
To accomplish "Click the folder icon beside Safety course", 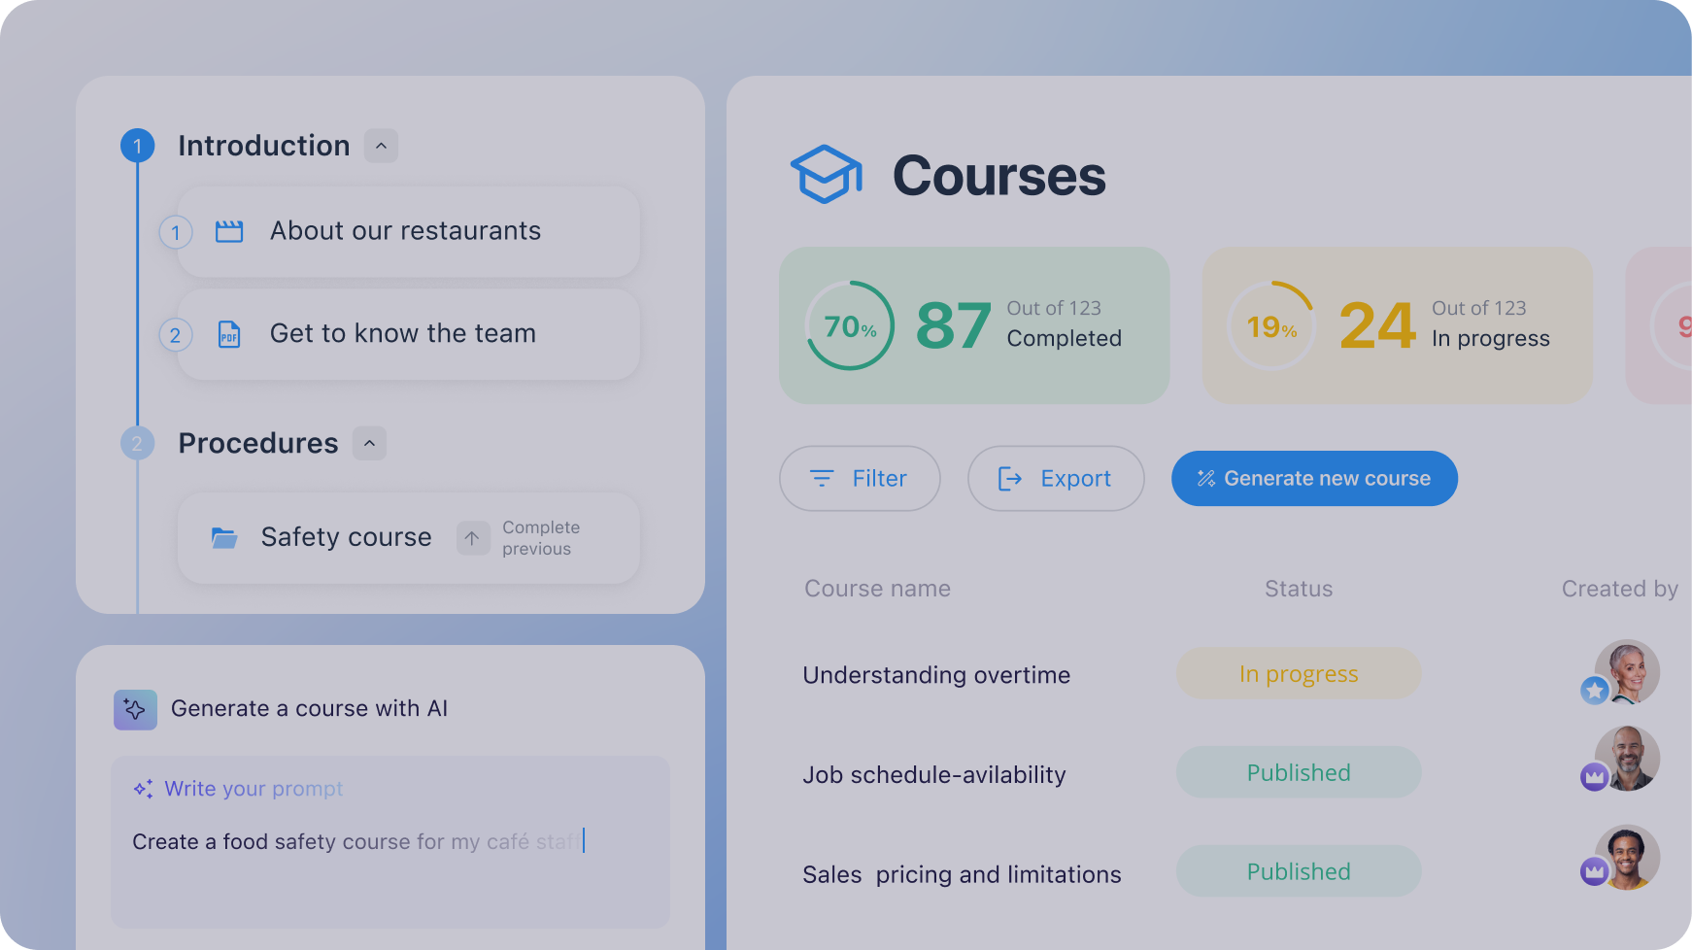I will [224, 537].
